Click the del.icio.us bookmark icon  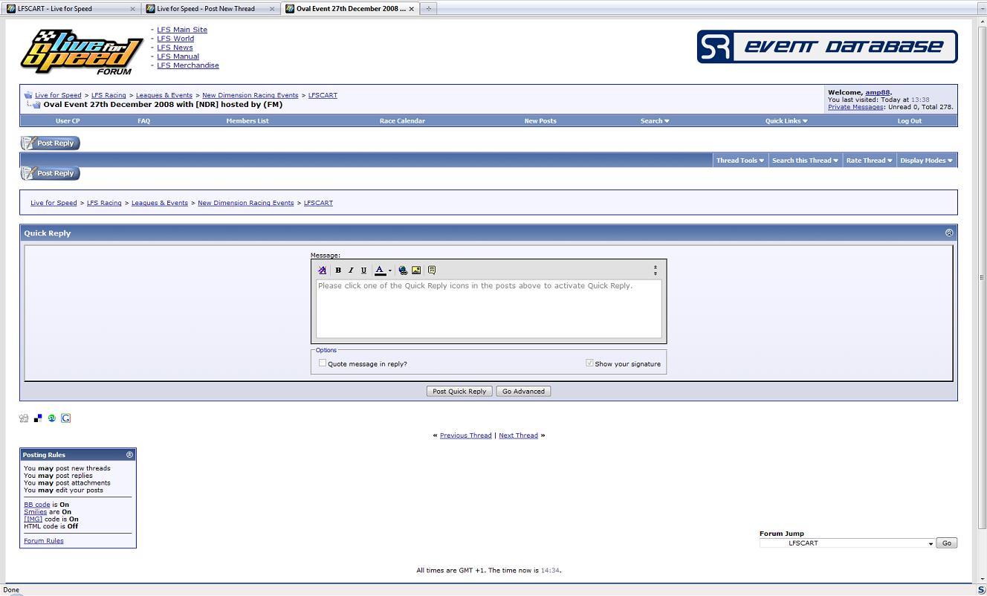38,418
